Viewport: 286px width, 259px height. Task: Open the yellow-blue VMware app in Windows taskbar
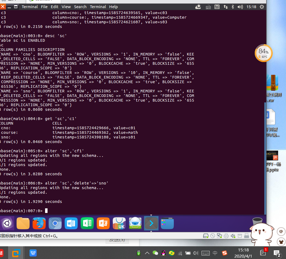[x=16, y=253]
